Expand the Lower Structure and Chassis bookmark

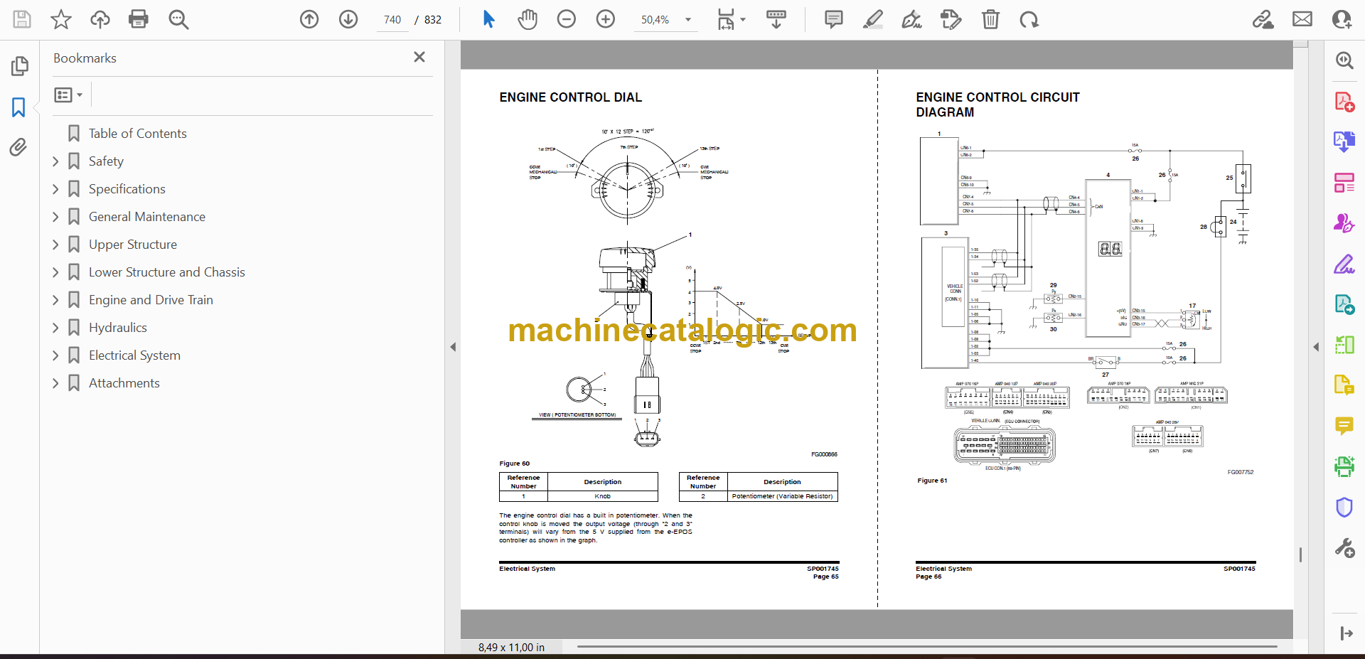[55, 272]
